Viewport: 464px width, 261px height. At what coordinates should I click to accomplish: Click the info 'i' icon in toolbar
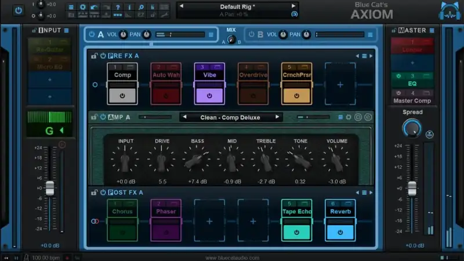129,7
